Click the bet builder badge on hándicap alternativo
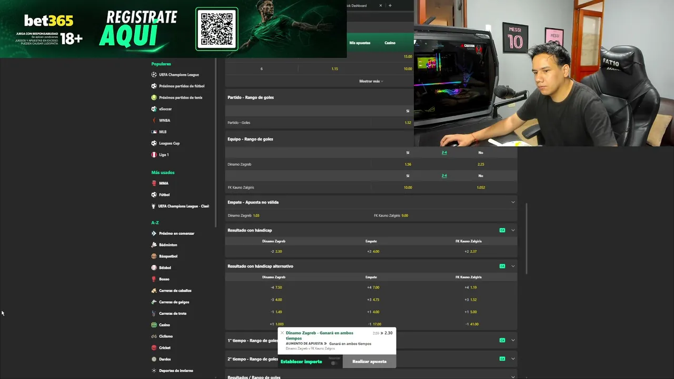This screenshot has width=674, height=379. click(502, 266)
